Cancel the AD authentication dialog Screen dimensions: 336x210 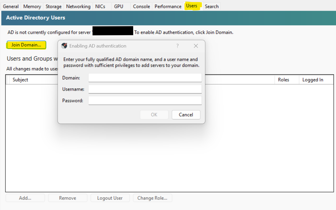(186, 115)
